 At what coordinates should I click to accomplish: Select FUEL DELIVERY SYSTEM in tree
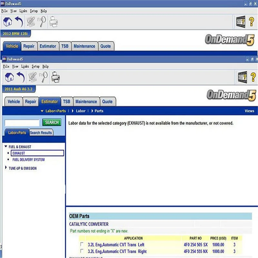point(29,160)
